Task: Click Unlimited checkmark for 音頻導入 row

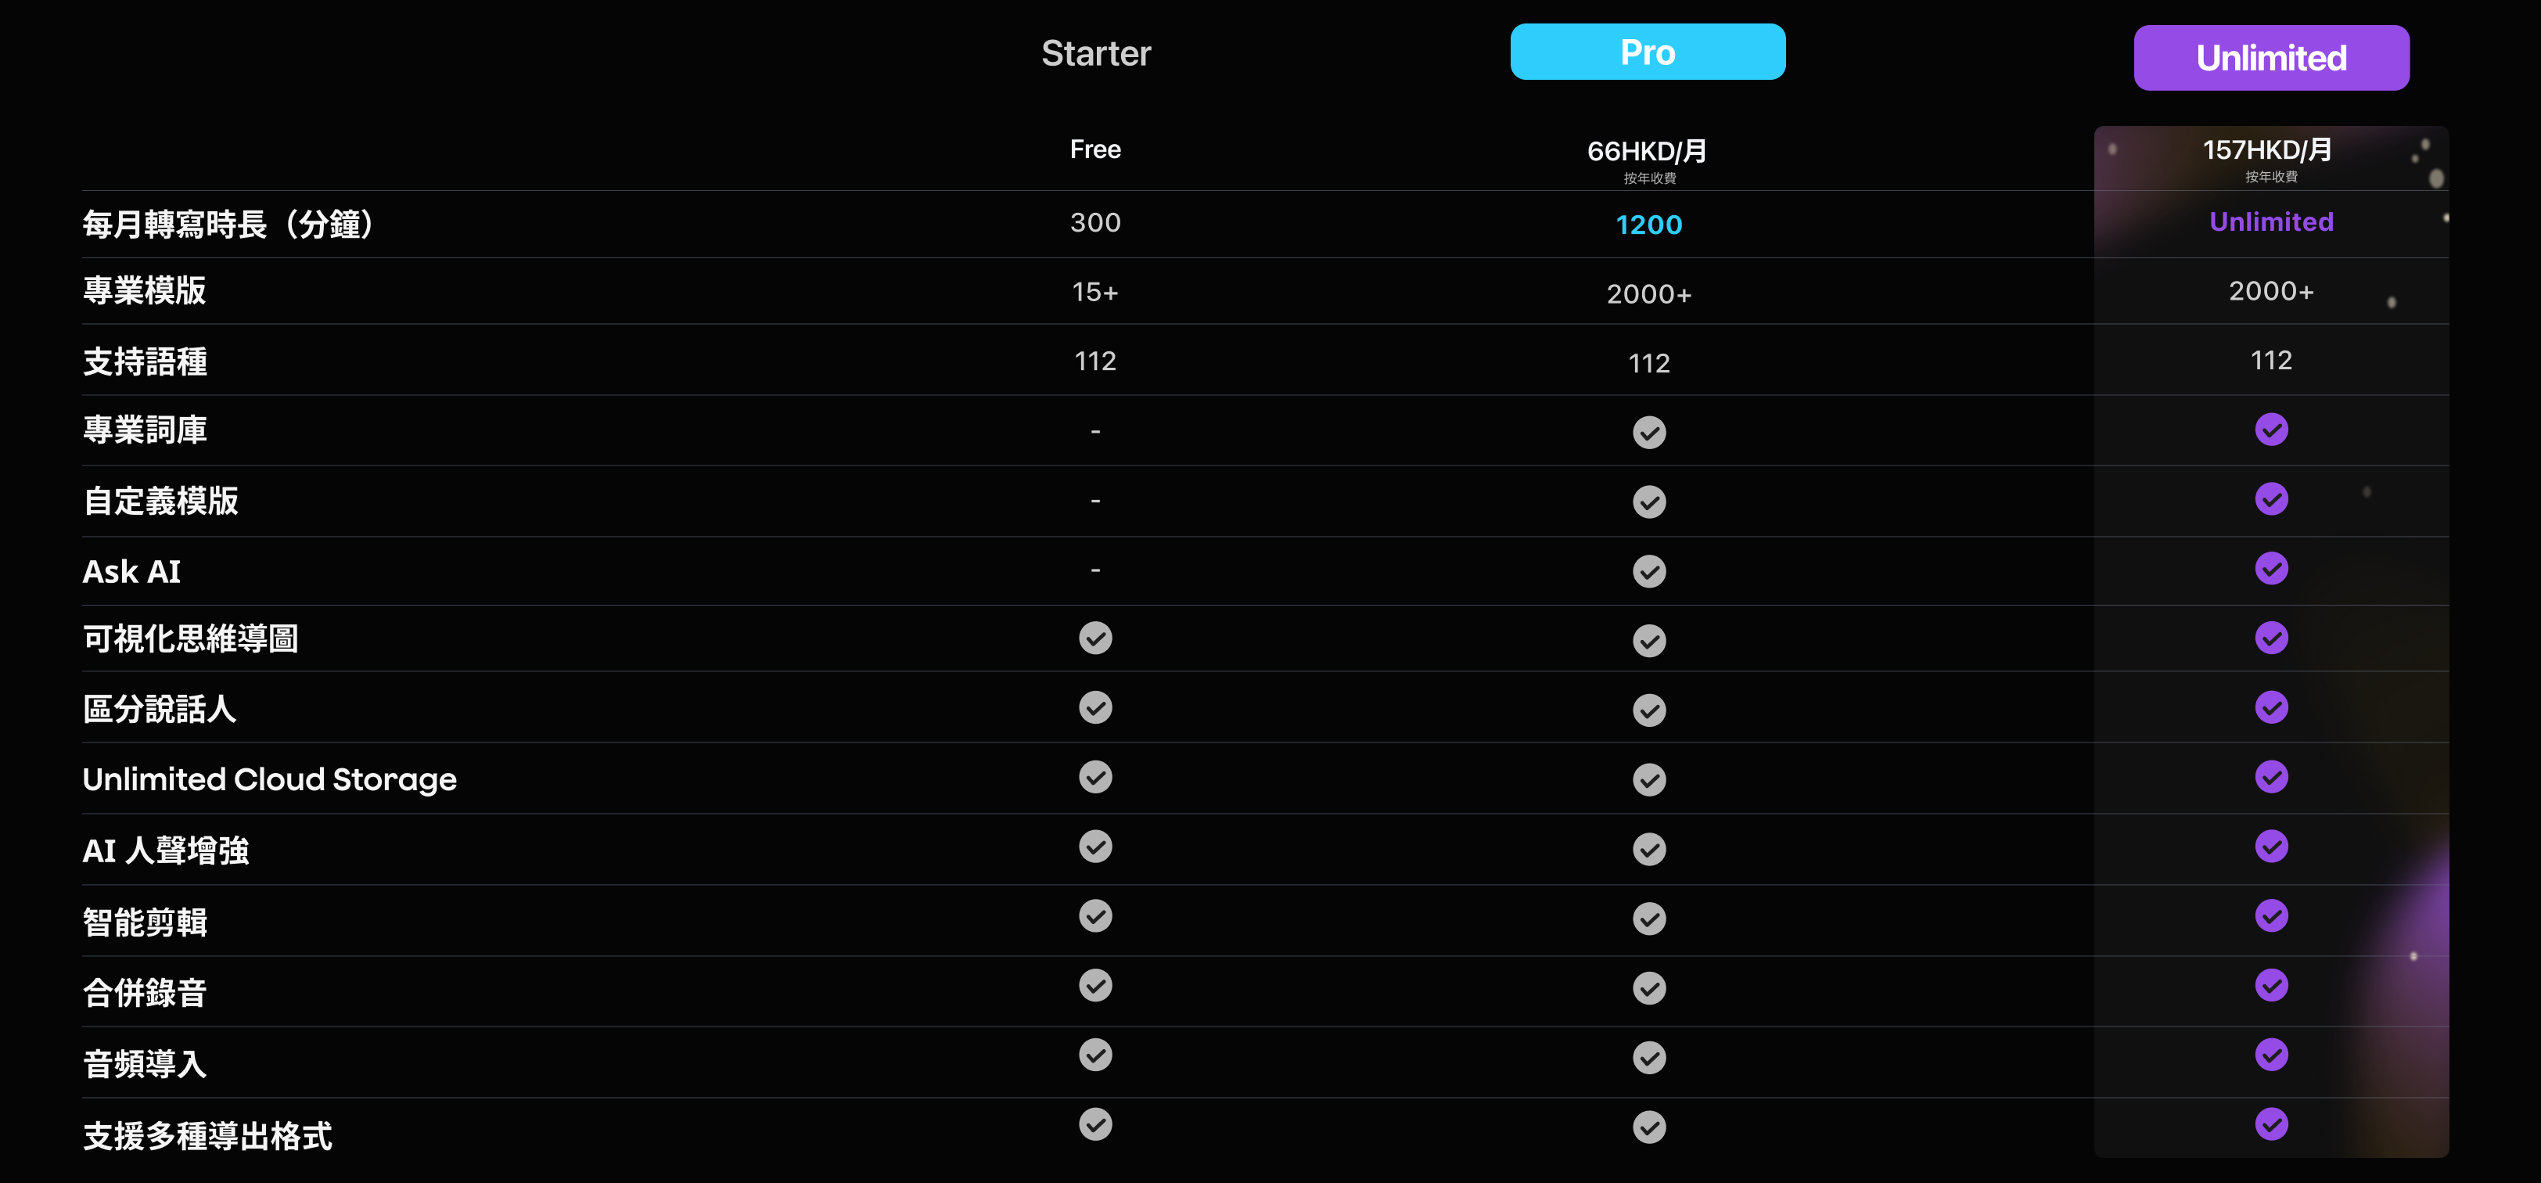Action: pos(2271,1055)
